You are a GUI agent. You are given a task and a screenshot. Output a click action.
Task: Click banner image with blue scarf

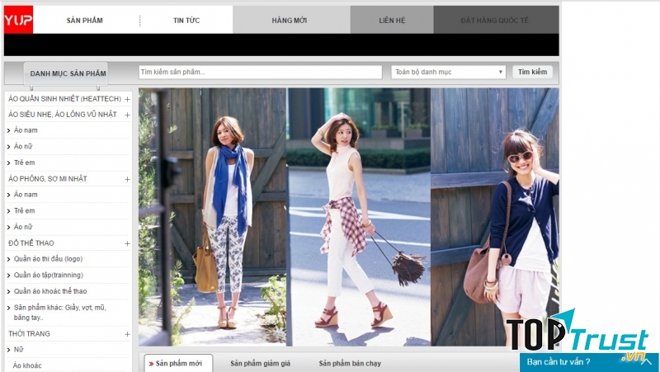(213, 217)
